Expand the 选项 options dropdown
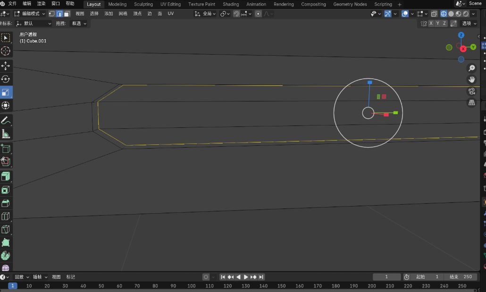 (x=468, y=24)
